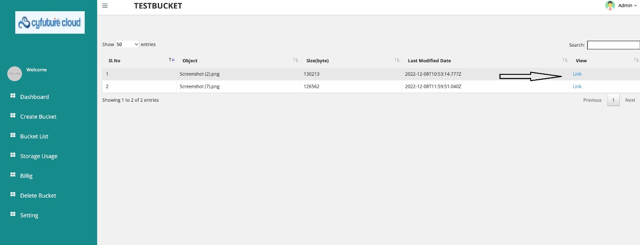
Task: Click the Delete Bucket sidebar icon
Action: [x=13, y=195]
